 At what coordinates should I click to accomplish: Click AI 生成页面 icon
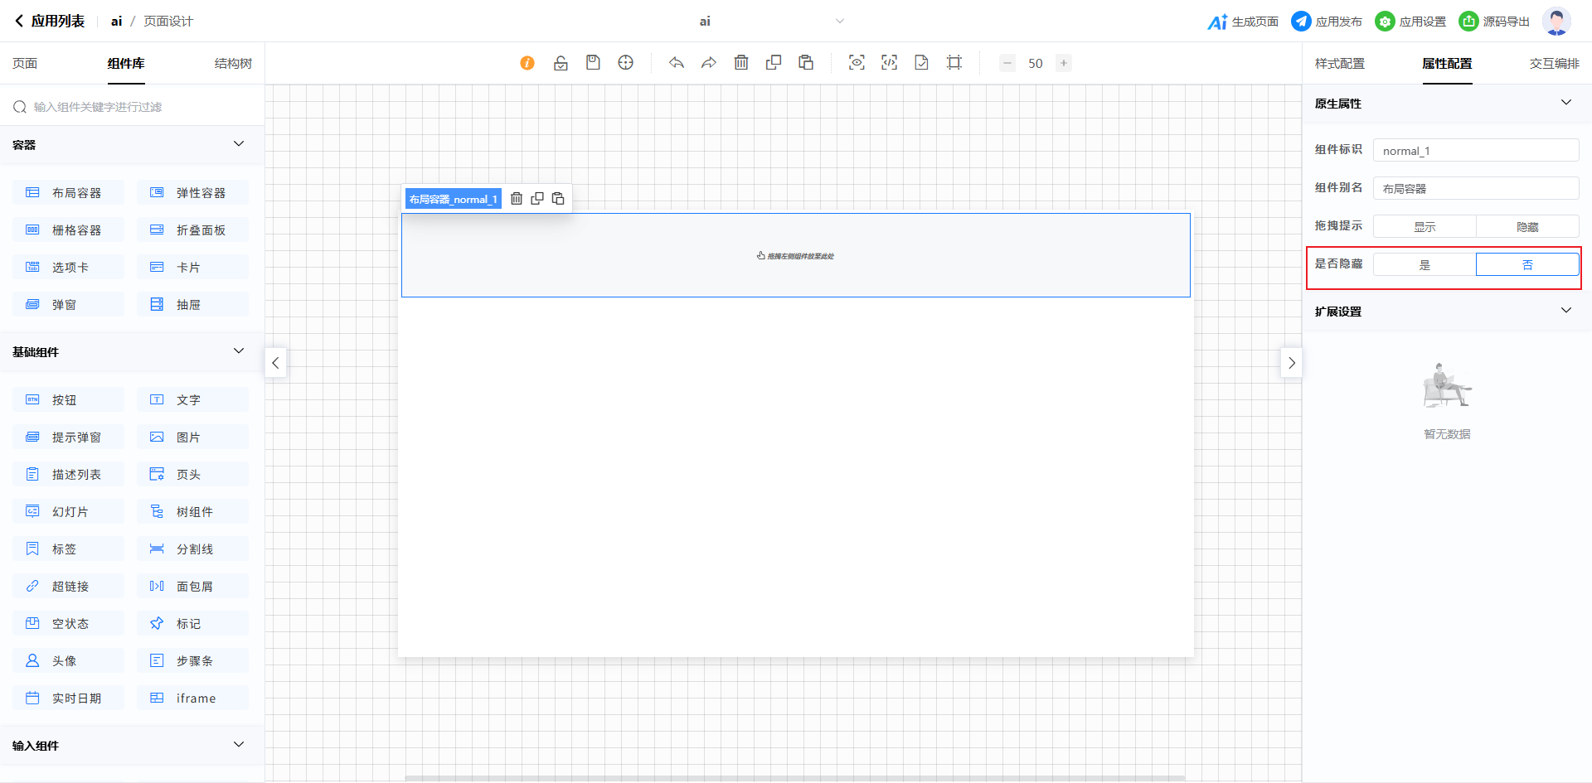[x=1217, y=22]
